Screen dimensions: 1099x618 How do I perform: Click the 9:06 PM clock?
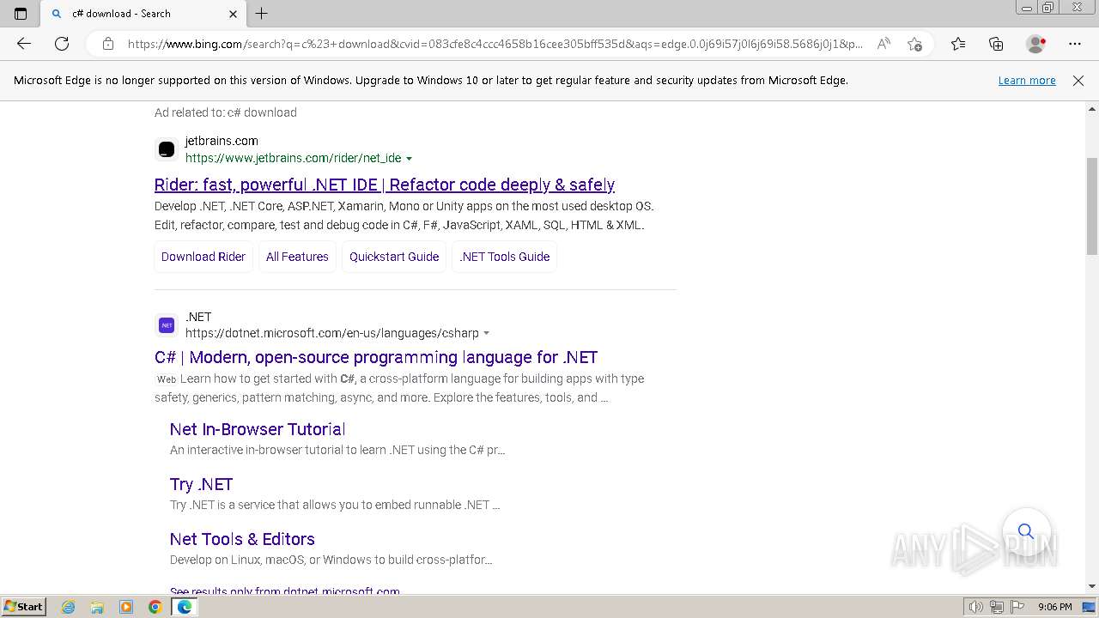(x=1054, y=607)
